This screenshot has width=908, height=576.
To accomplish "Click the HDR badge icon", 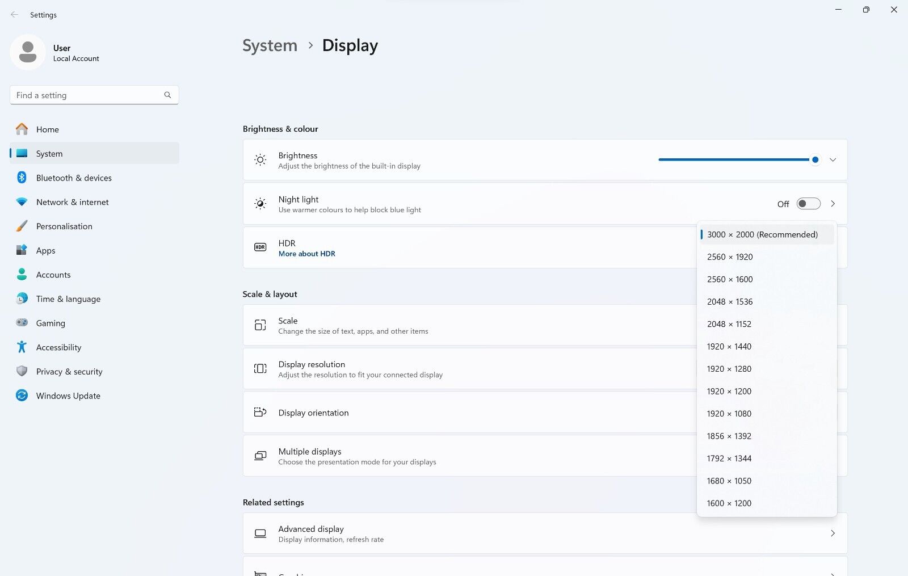I will 260,247.
